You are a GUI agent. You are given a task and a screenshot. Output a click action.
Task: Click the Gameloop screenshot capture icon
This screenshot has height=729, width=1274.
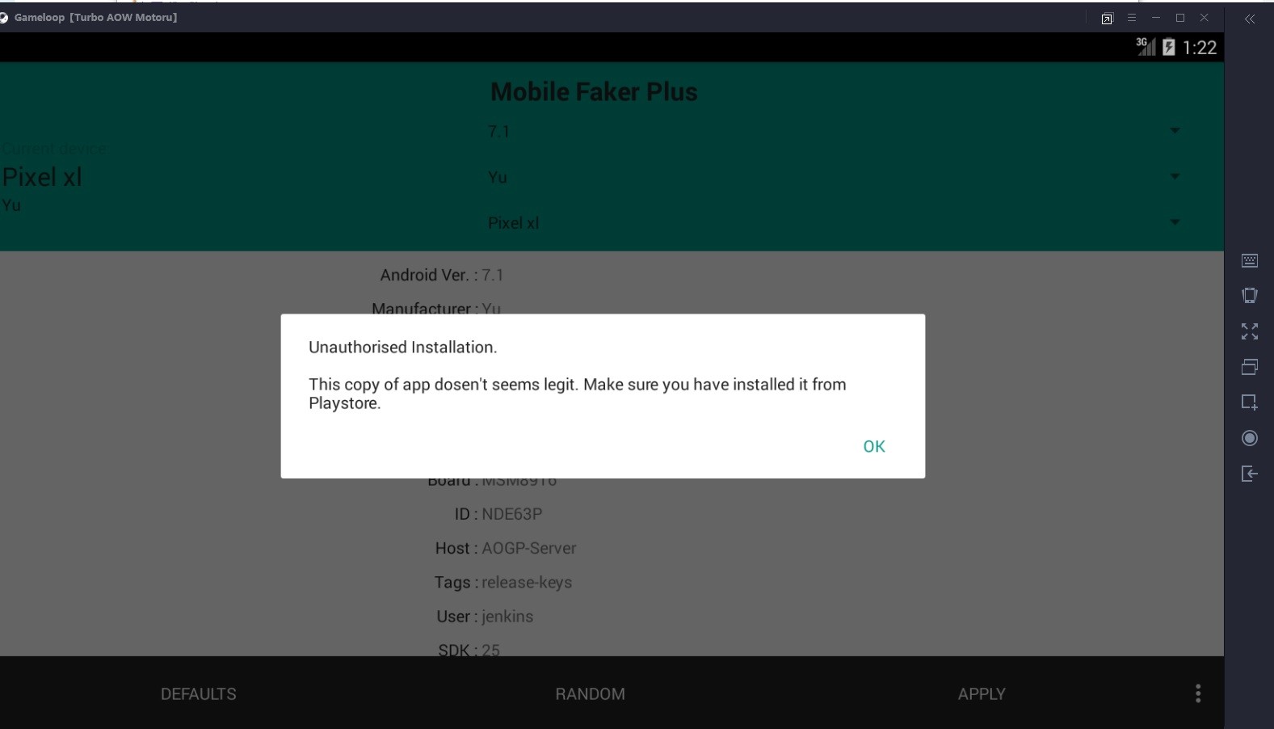(x=1250, y=402)
